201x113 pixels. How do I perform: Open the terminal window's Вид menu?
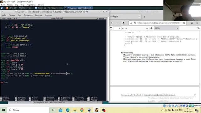(x=19, y=15)
